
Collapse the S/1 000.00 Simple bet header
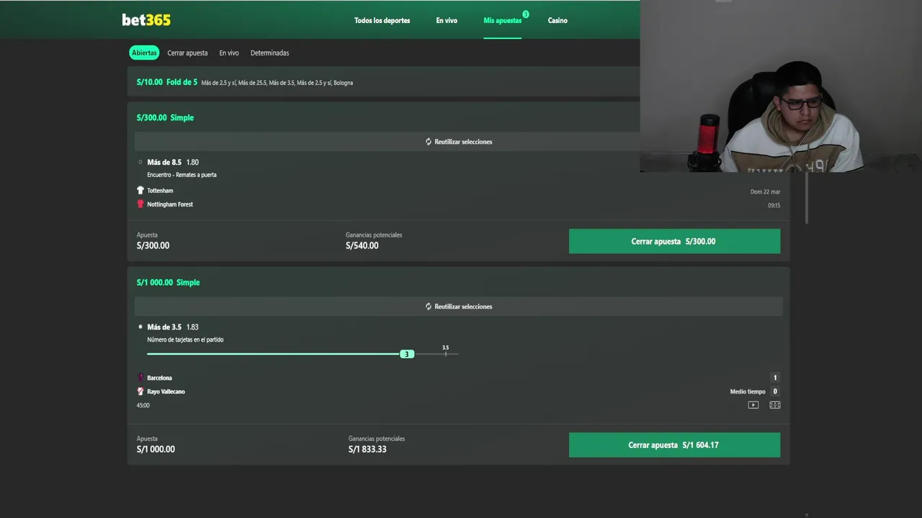[x=458, y=282]
